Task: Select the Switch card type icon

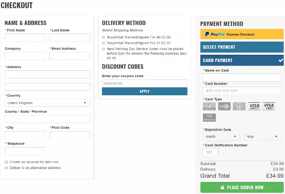Action: 209,106
